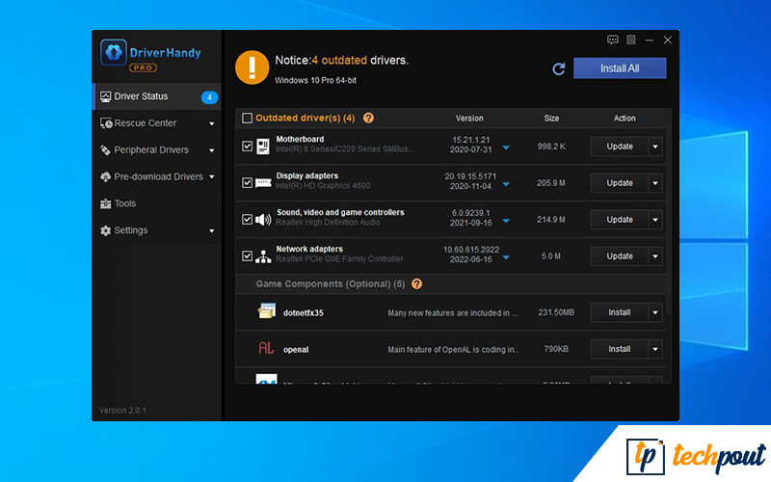771x482 pixels.
Task: Uncheck the Motherboard driver checkbox
Action: 248,147
